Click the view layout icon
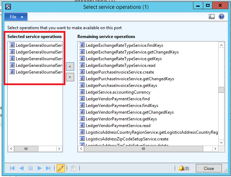Viewport: 231px width, 177px height. point(212,17)
